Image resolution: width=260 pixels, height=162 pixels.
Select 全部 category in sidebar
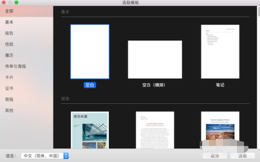9,11
